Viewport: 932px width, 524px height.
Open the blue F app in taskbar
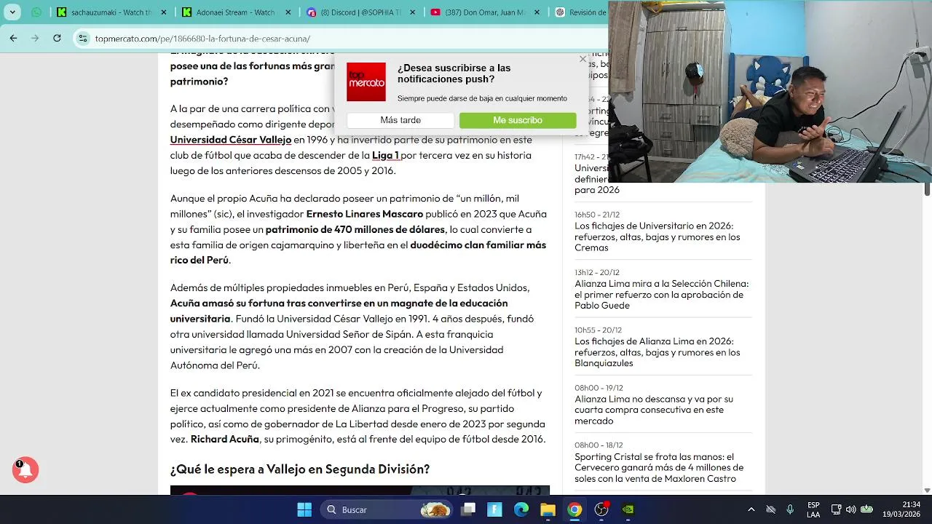pyautogui.click(x=494, y=509)
